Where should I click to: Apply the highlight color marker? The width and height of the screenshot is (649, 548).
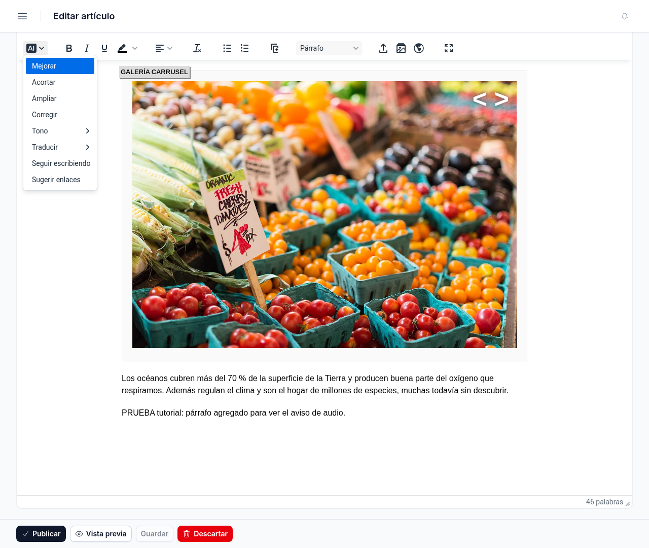pyautogui.click(x=122, y=48)
